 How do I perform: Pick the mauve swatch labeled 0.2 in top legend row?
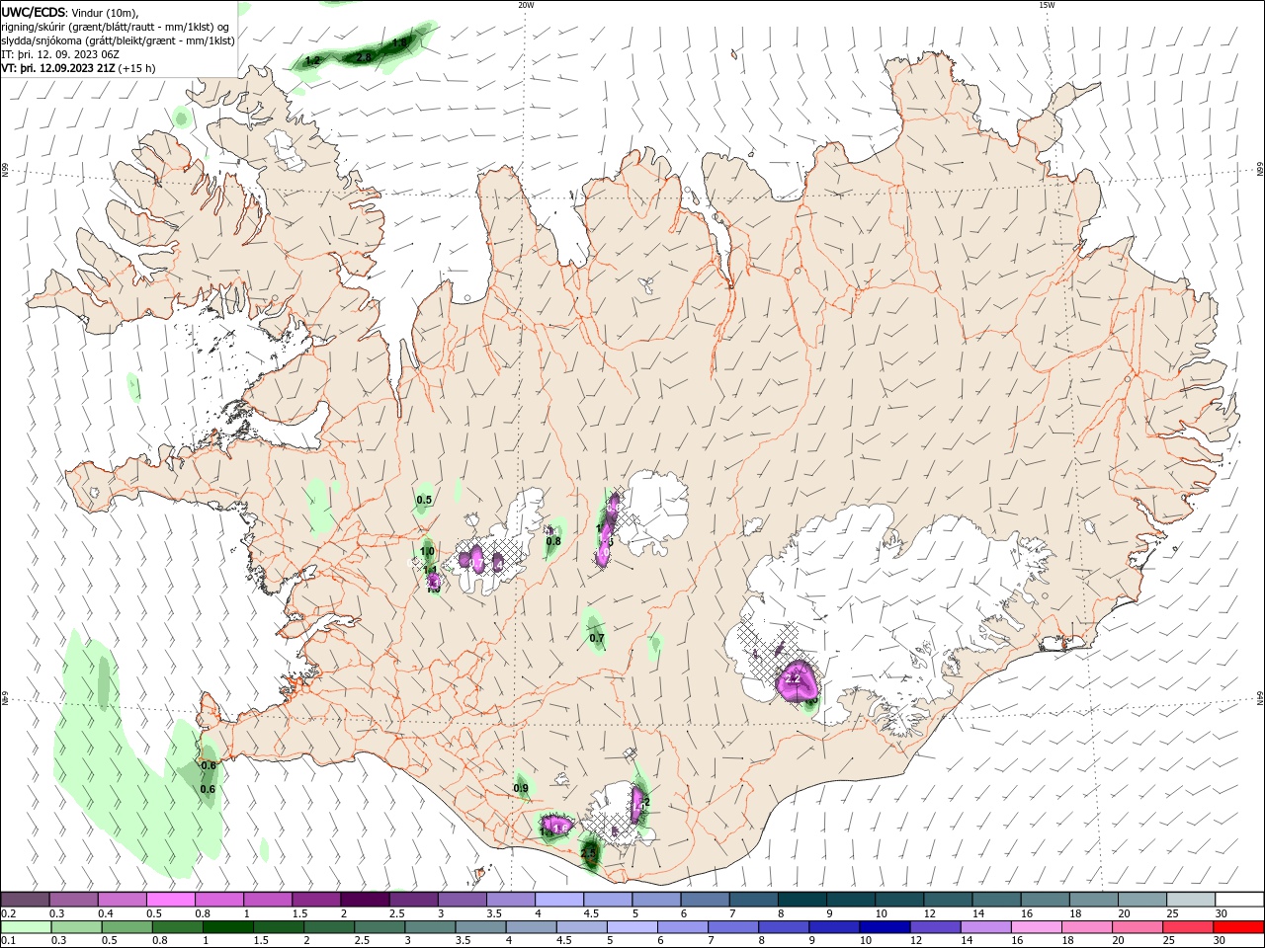(26, 900)
